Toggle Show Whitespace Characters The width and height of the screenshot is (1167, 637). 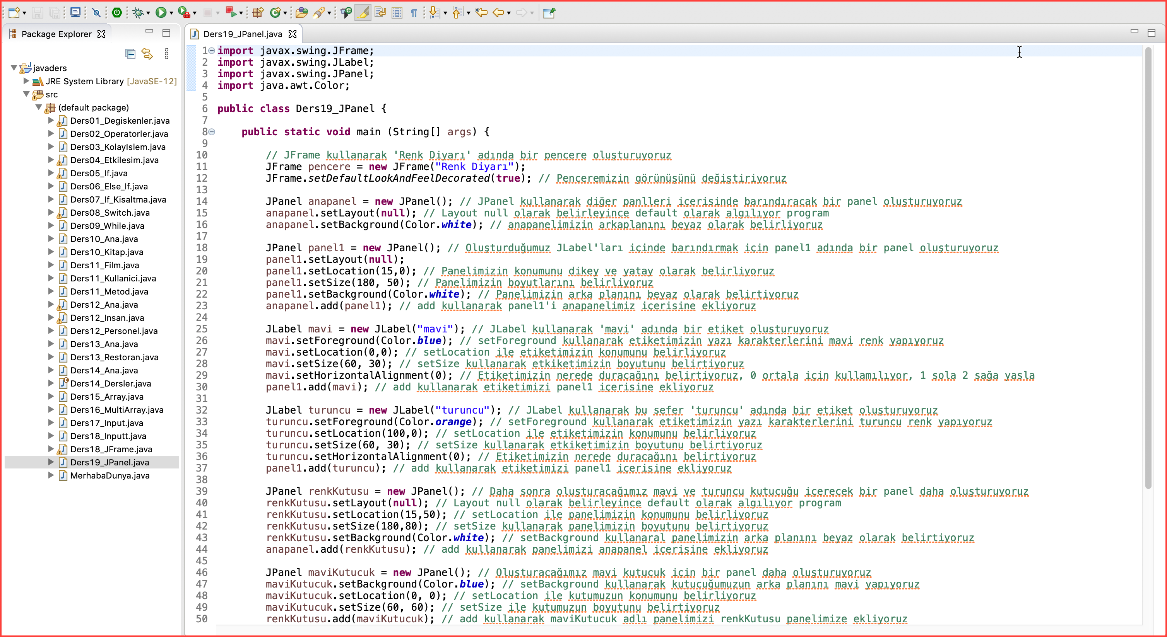click(x=414, y=13)
